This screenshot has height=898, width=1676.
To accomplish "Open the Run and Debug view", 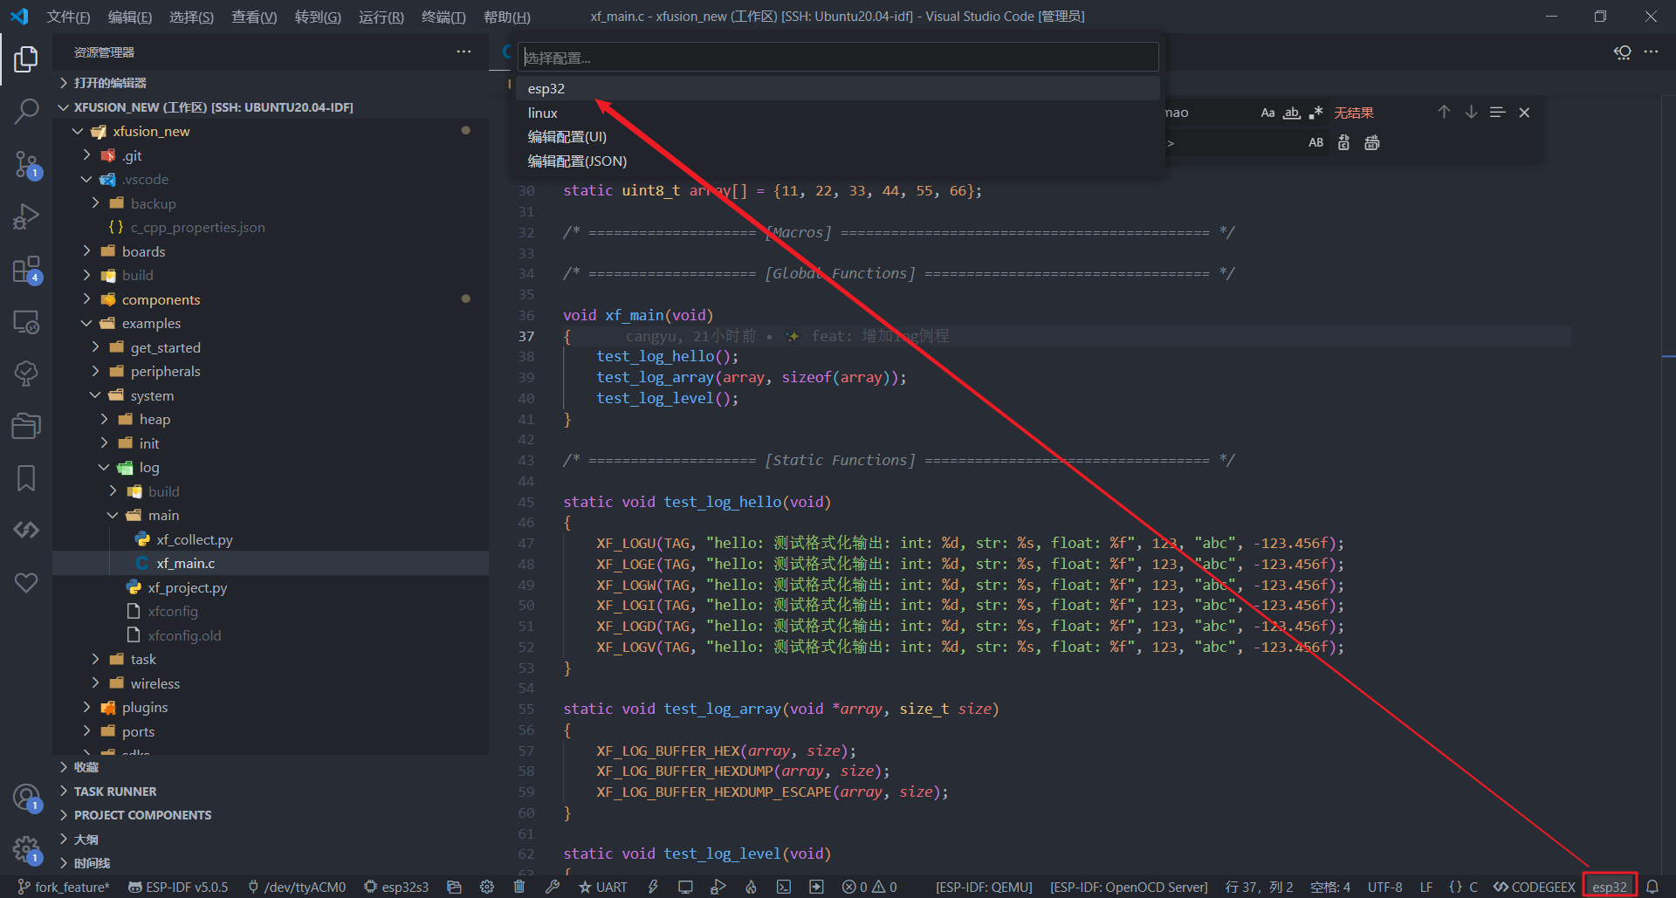I will (26, 216).
